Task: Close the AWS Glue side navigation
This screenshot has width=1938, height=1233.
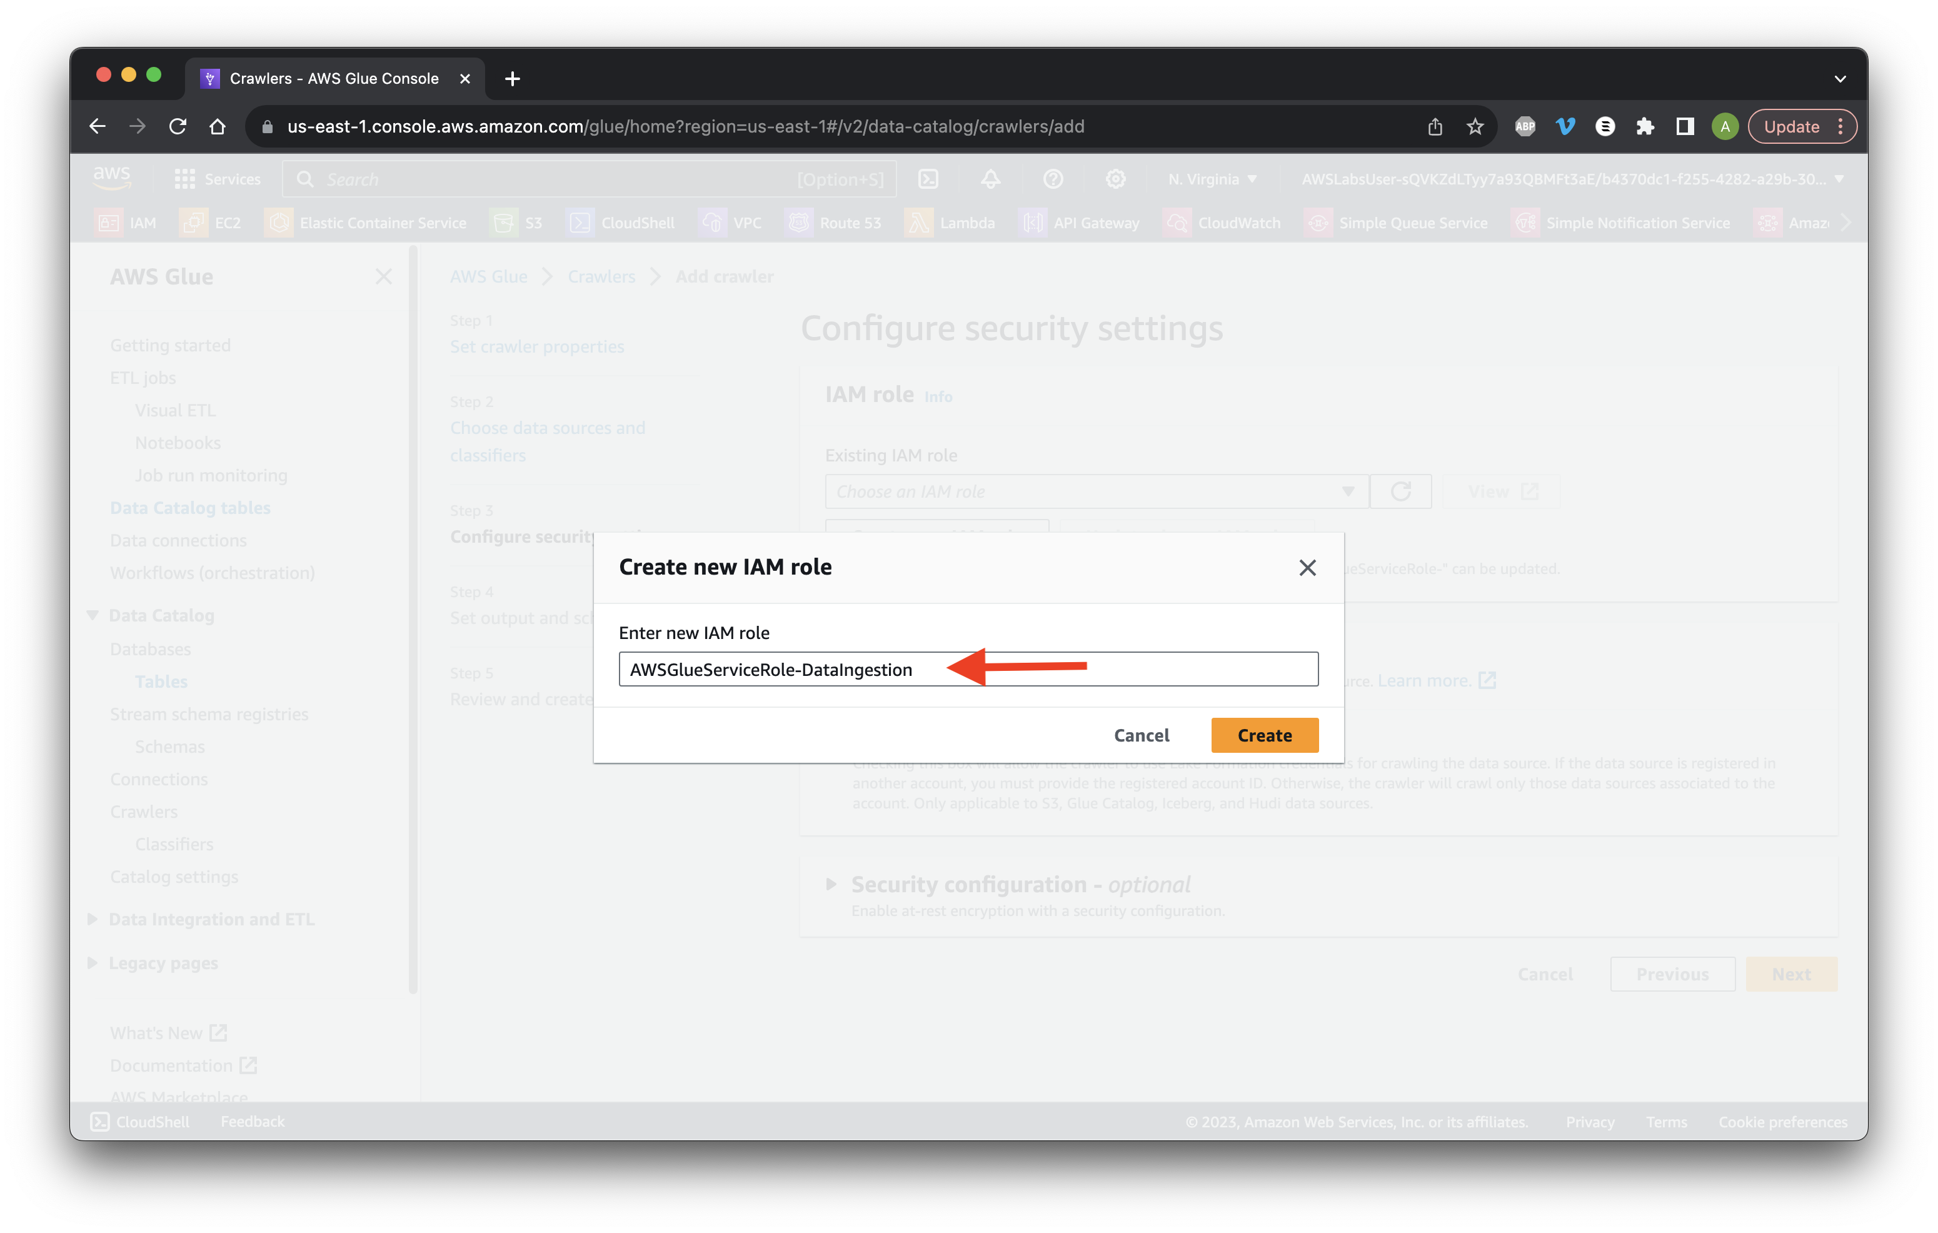Action: (384, 276)
